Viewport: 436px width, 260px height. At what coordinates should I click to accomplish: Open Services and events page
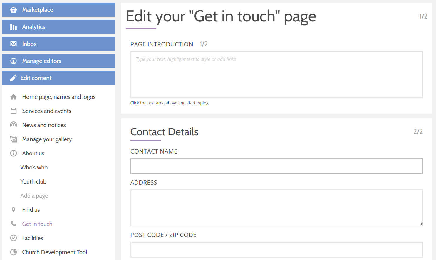point(47,111)
